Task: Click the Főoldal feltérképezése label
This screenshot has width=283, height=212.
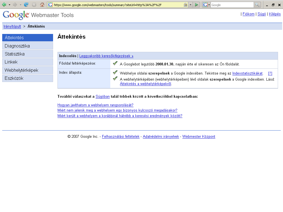Action: point(78,63)
